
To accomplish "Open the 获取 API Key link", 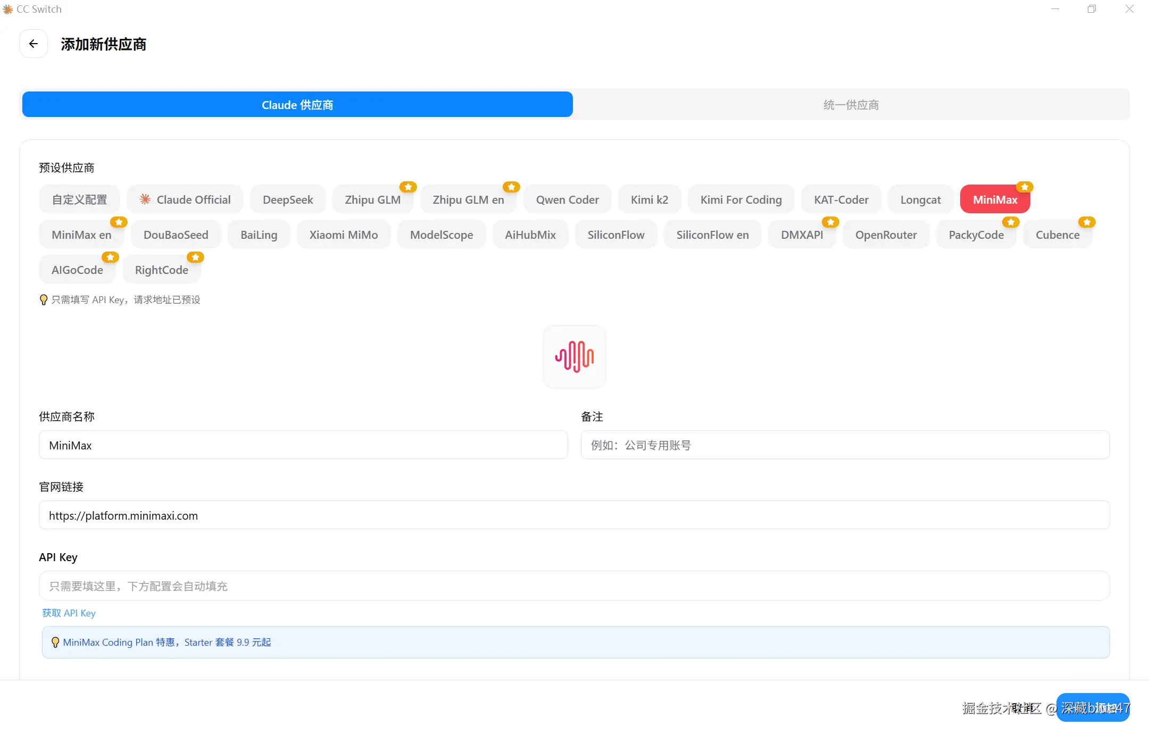I will pyautogui.click(x=69, y=613).
